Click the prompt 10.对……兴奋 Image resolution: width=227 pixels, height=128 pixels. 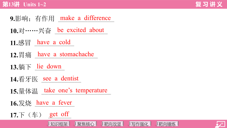click(x=31, y=31)
